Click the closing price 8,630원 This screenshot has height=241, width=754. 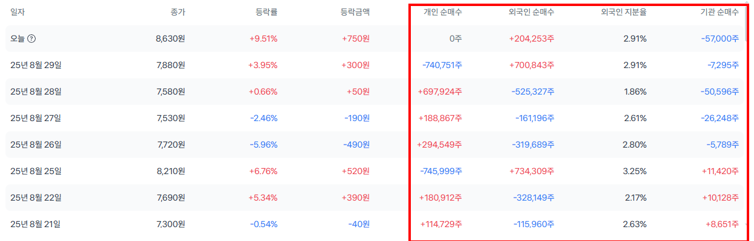pos(170,39)
